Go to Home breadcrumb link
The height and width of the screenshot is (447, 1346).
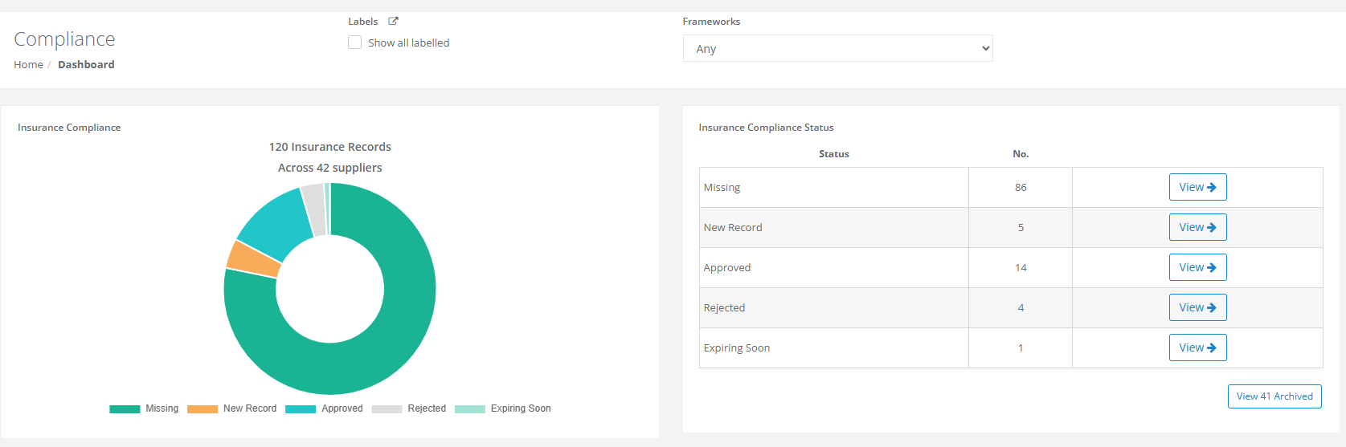tap(28, 64)
